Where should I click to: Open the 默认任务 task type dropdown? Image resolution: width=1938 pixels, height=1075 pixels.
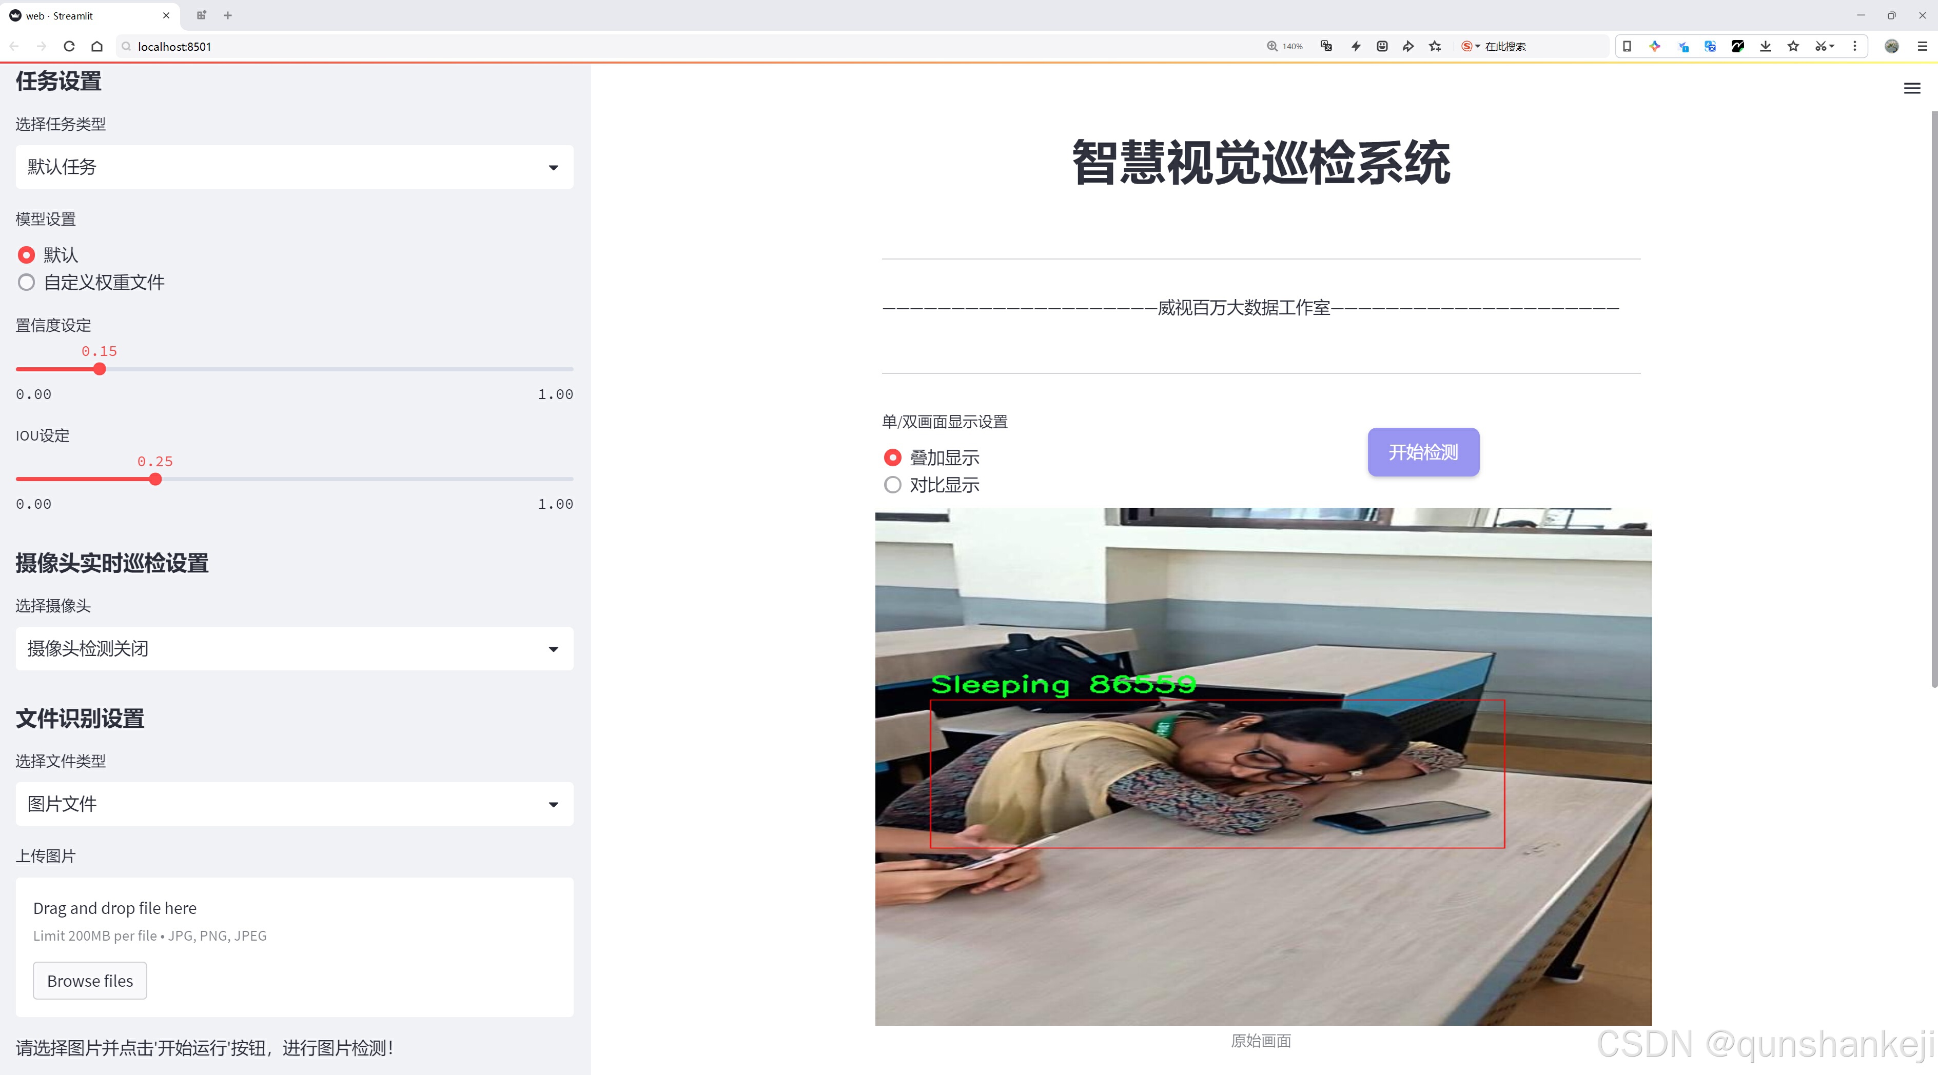(x=293, y=167)
